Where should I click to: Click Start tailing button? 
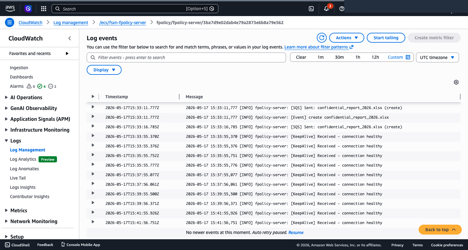(x=386, y=38)
